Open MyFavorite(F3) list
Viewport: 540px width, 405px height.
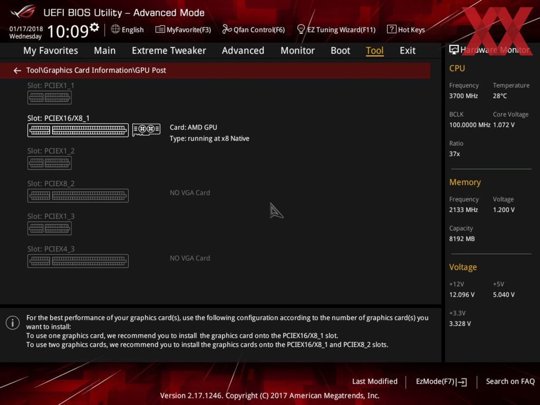(x=183, y=29)
